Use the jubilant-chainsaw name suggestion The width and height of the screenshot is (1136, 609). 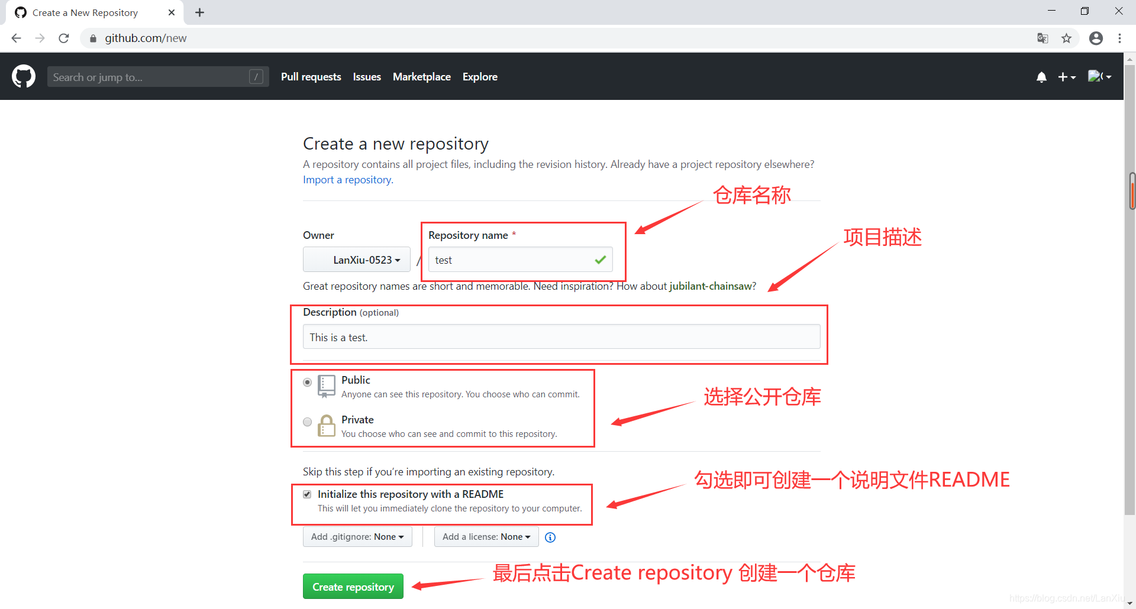[711, 286]
